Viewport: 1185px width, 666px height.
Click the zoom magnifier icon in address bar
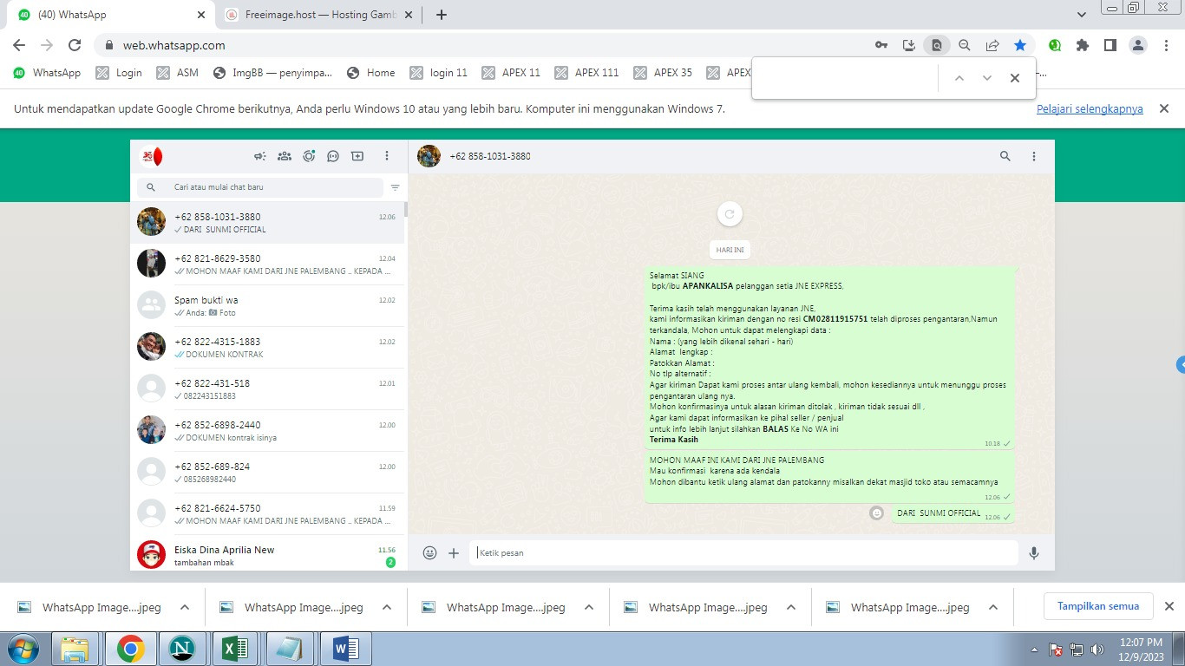point(965,45)
